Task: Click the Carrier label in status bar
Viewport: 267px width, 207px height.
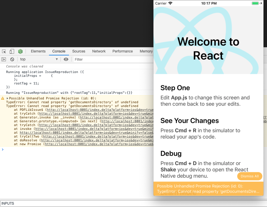Action: (x=161, y=3)
